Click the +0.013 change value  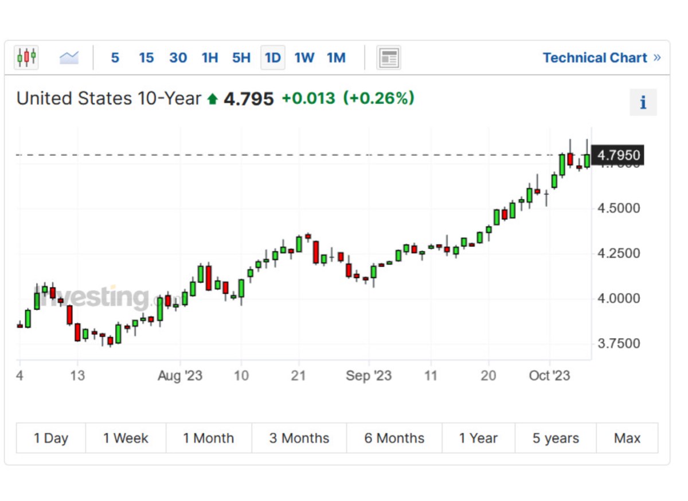(x=308, y=99)
